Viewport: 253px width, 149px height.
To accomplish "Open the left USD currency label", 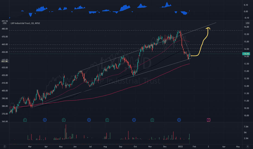I will (5, 23).
